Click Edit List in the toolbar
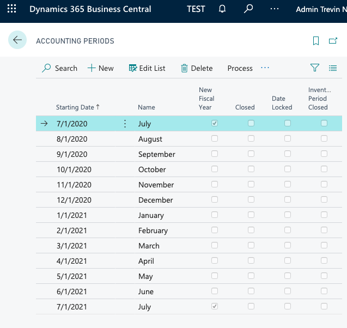 tap(147, 68)
